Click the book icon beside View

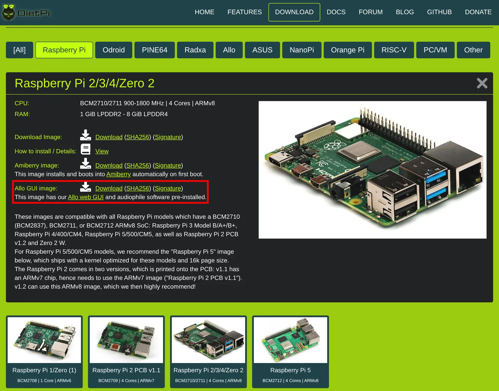85,149
